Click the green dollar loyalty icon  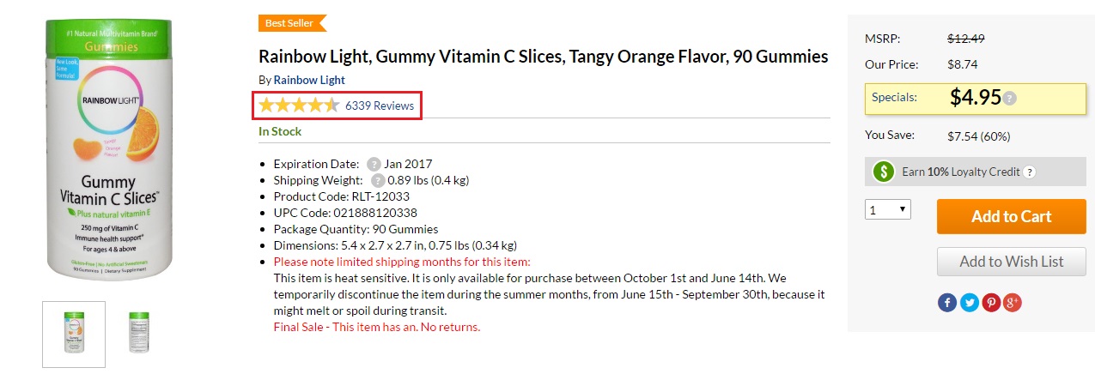[884, 172]
